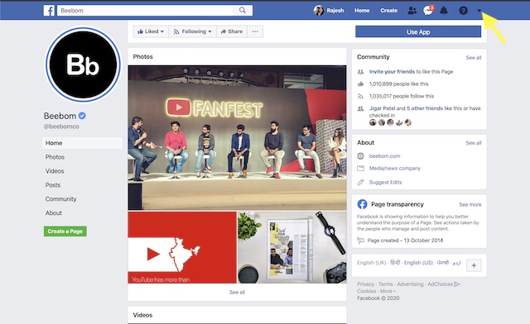530x324 pixels.
Task: Open Messenger notifications icon
Action: tap(428, 11)
